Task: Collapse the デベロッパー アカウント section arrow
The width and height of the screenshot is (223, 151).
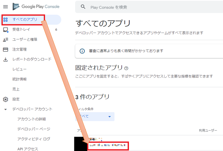Action: 6,110
